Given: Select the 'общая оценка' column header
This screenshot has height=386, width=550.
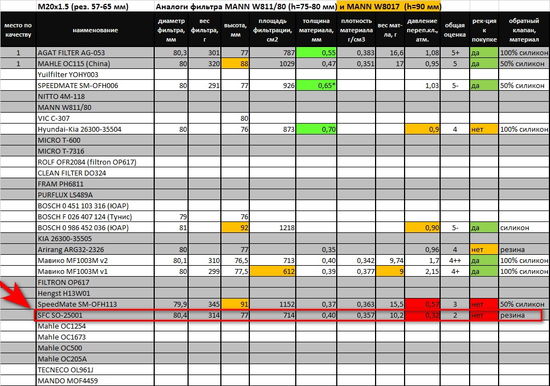Looking at the screenshot, I should (455, 31).
